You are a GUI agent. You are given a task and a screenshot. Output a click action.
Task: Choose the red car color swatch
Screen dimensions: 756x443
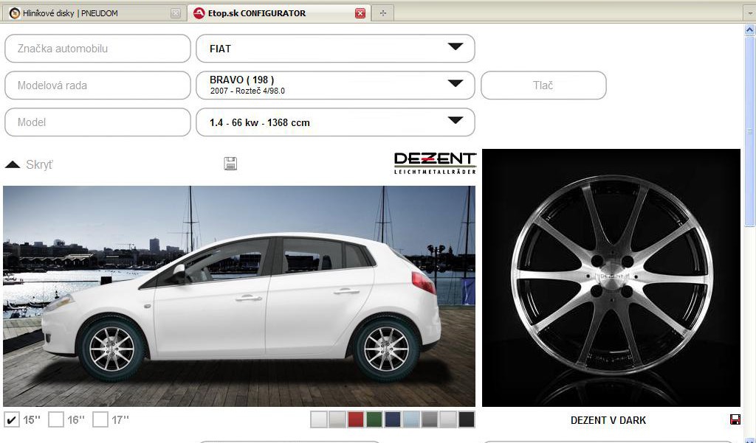(356, 419)
